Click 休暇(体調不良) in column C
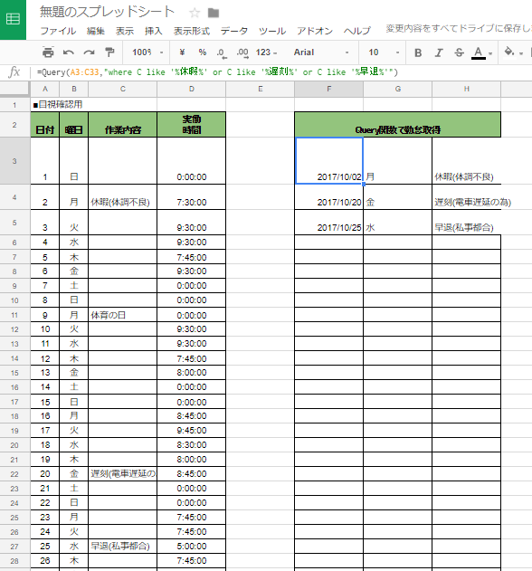532x571 pixels. click(123, 197)
